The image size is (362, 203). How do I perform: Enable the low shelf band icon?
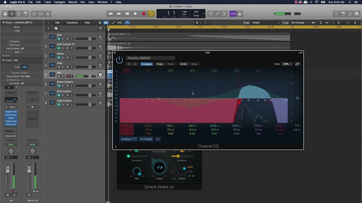[x=148, y=71]
